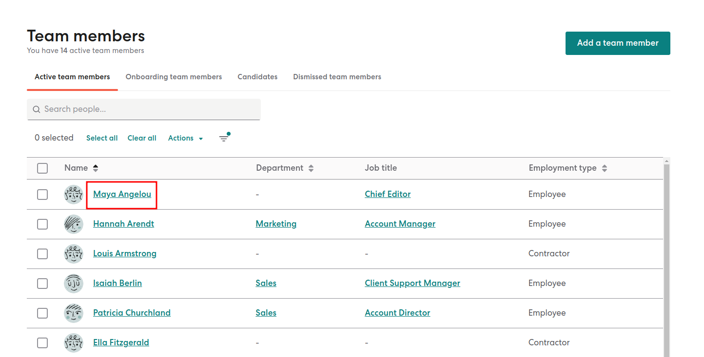Screen dimensions: 704x357
Task: Open Account Director job title link
Action: click(397, 313)
